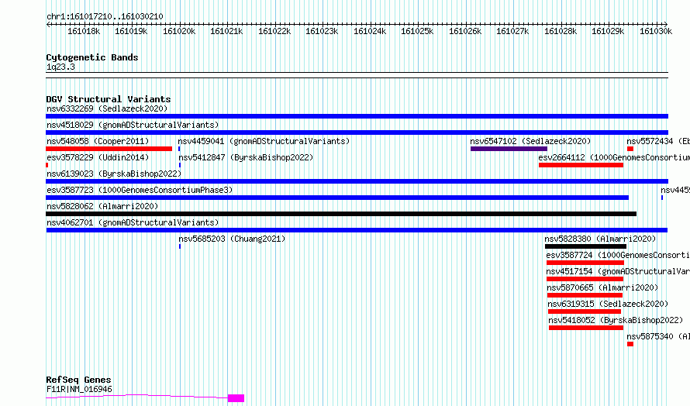Click the red bar under nsv5418052

click(x=586, y=328)
